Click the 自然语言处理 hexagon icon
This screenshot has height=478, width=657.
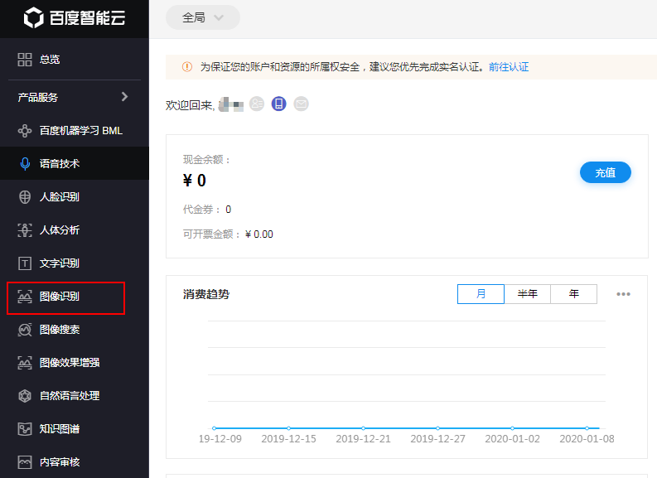25,396
